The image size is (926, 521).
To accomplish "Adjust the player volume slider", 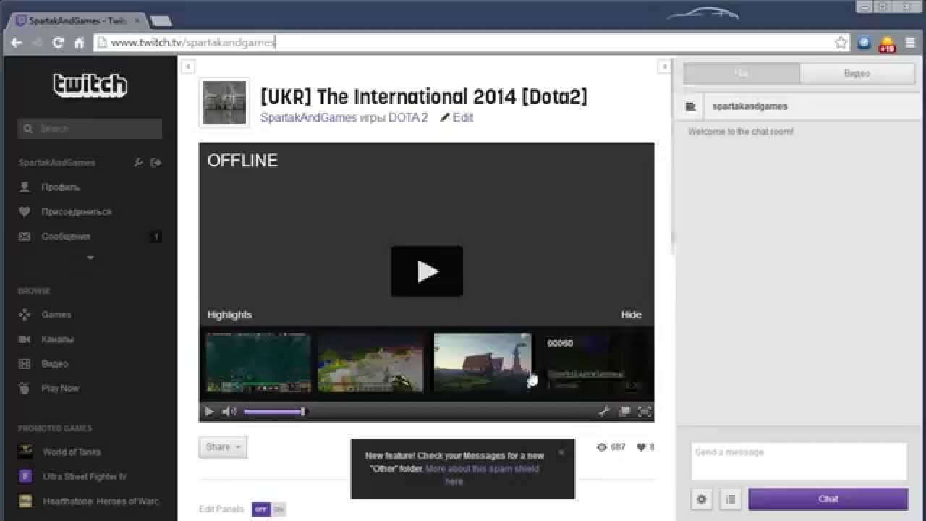I will [275, 412].
